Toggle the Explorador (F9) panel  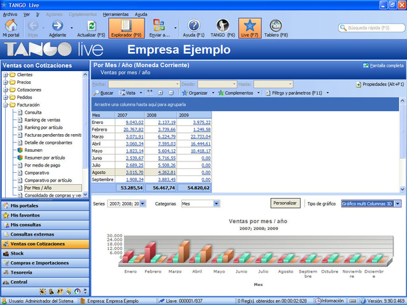pyautogui.click(x=127, y=29)
